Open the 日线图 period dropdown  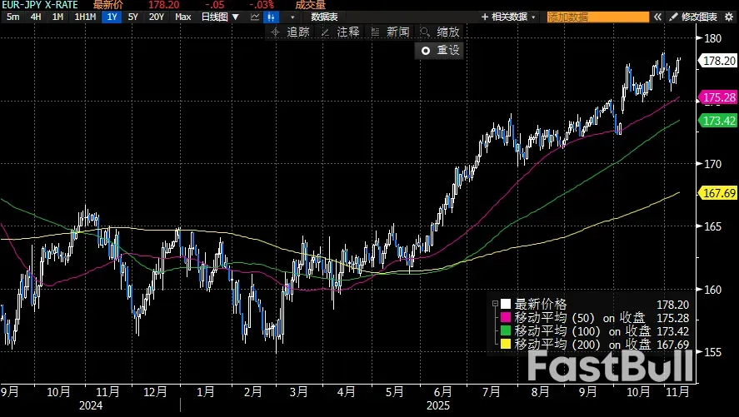[220, 17]
